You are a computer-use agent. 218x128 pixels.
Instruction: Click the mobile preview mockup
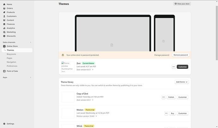[164, 33]
